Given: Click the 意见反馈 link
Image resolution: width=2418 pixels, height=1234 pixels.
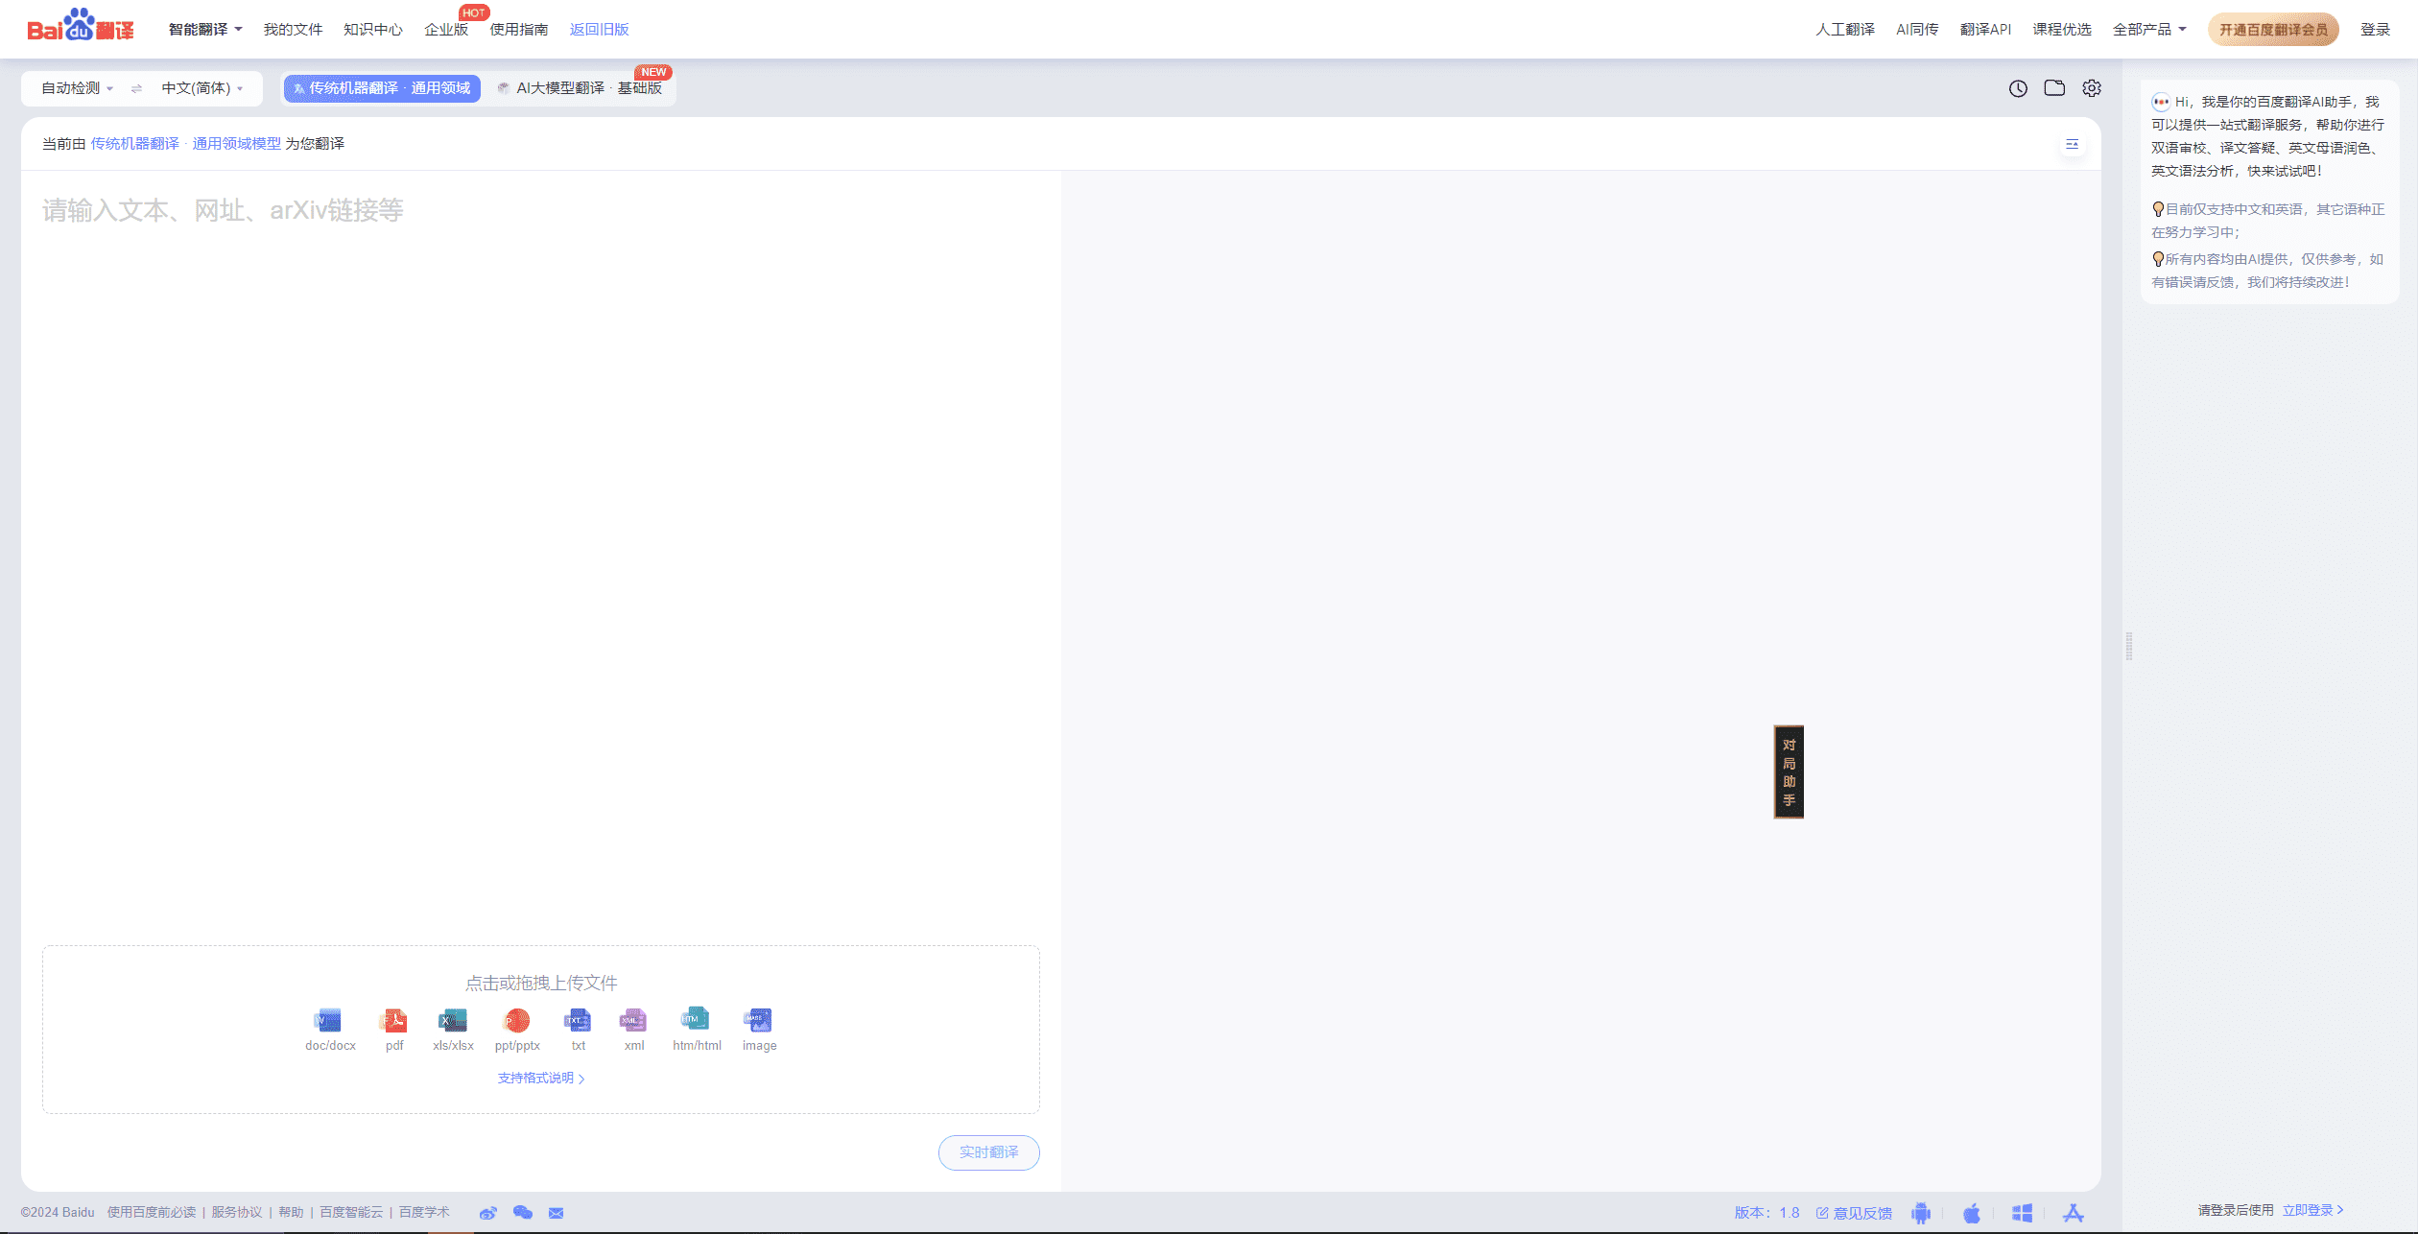Looking at the screenshot, I should pyautogui.click(x=1854, y=1213).
